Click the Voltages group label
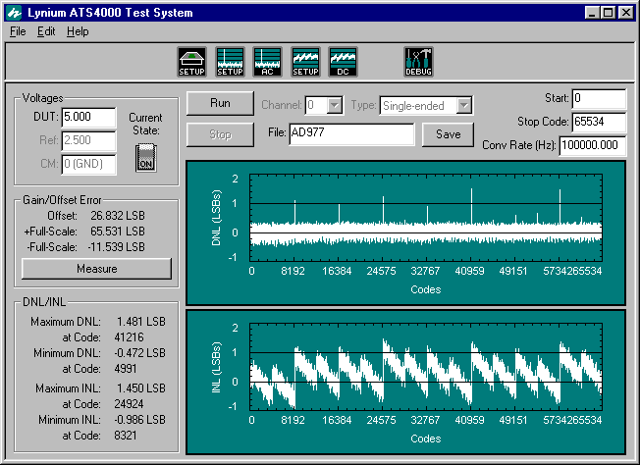Viewport: 640px width, 465px height. coord(42,98)
